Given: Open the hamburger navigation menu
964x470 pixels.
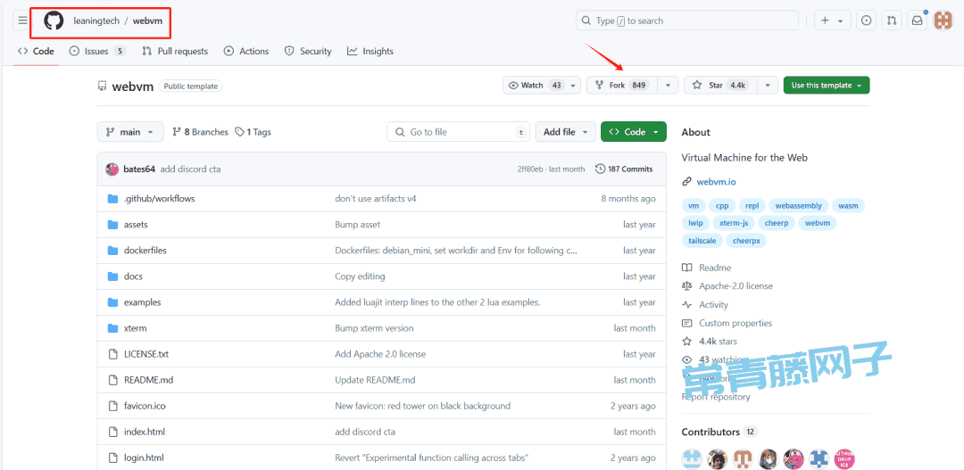Looking at the screenshot, I should pyautogui.click(x=22, y=21).
